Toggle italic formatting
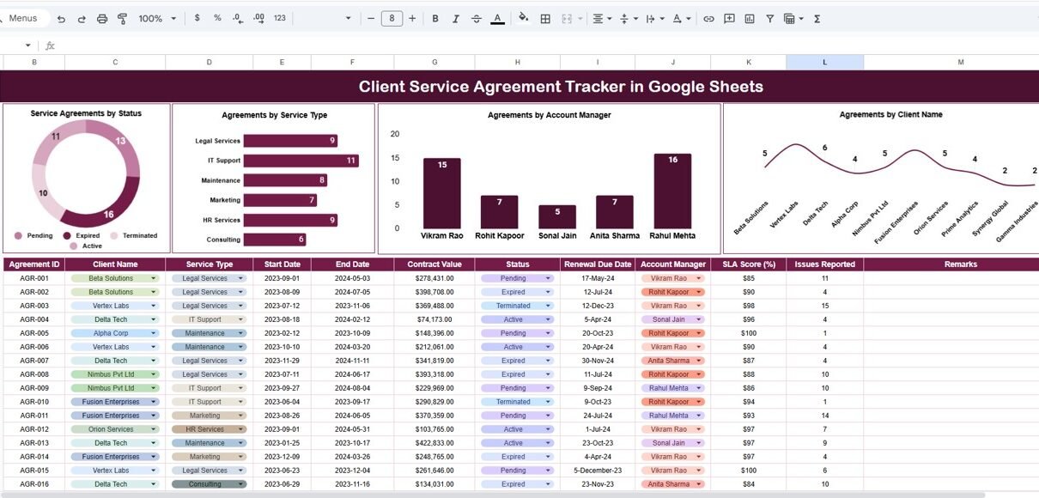Viewport: 1039px width, 498px height. (456, 18)
